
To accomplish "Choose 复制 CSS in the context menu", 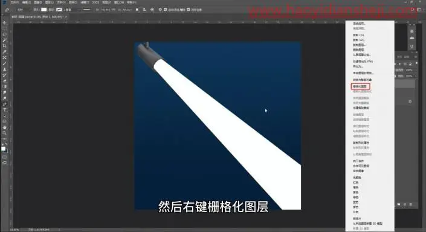I will [x=358, y=35].
